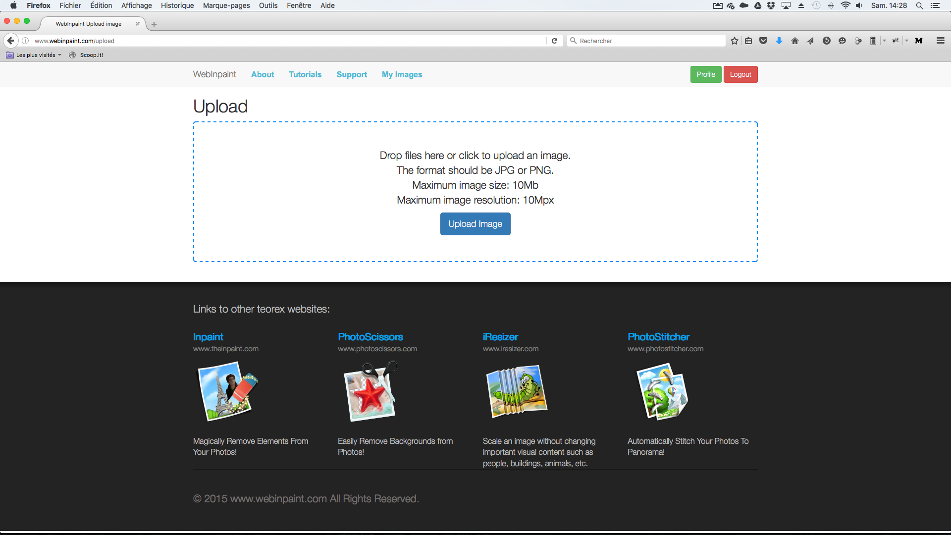Open the Fichier menu
951x535 pixels.
70,5
